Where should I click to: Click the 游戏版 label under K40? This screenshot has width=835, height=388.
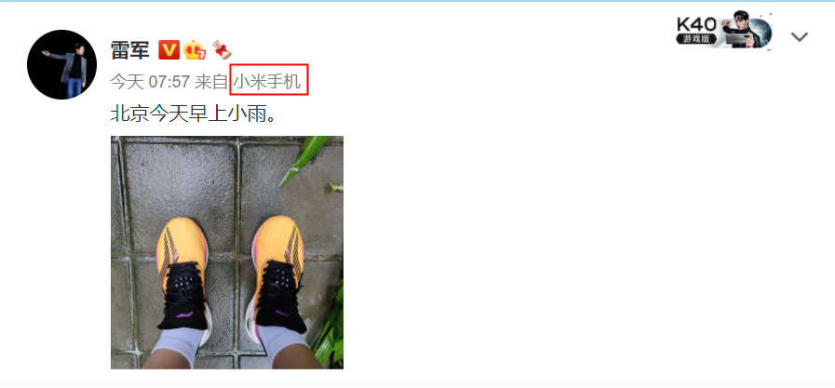(696, 38)
